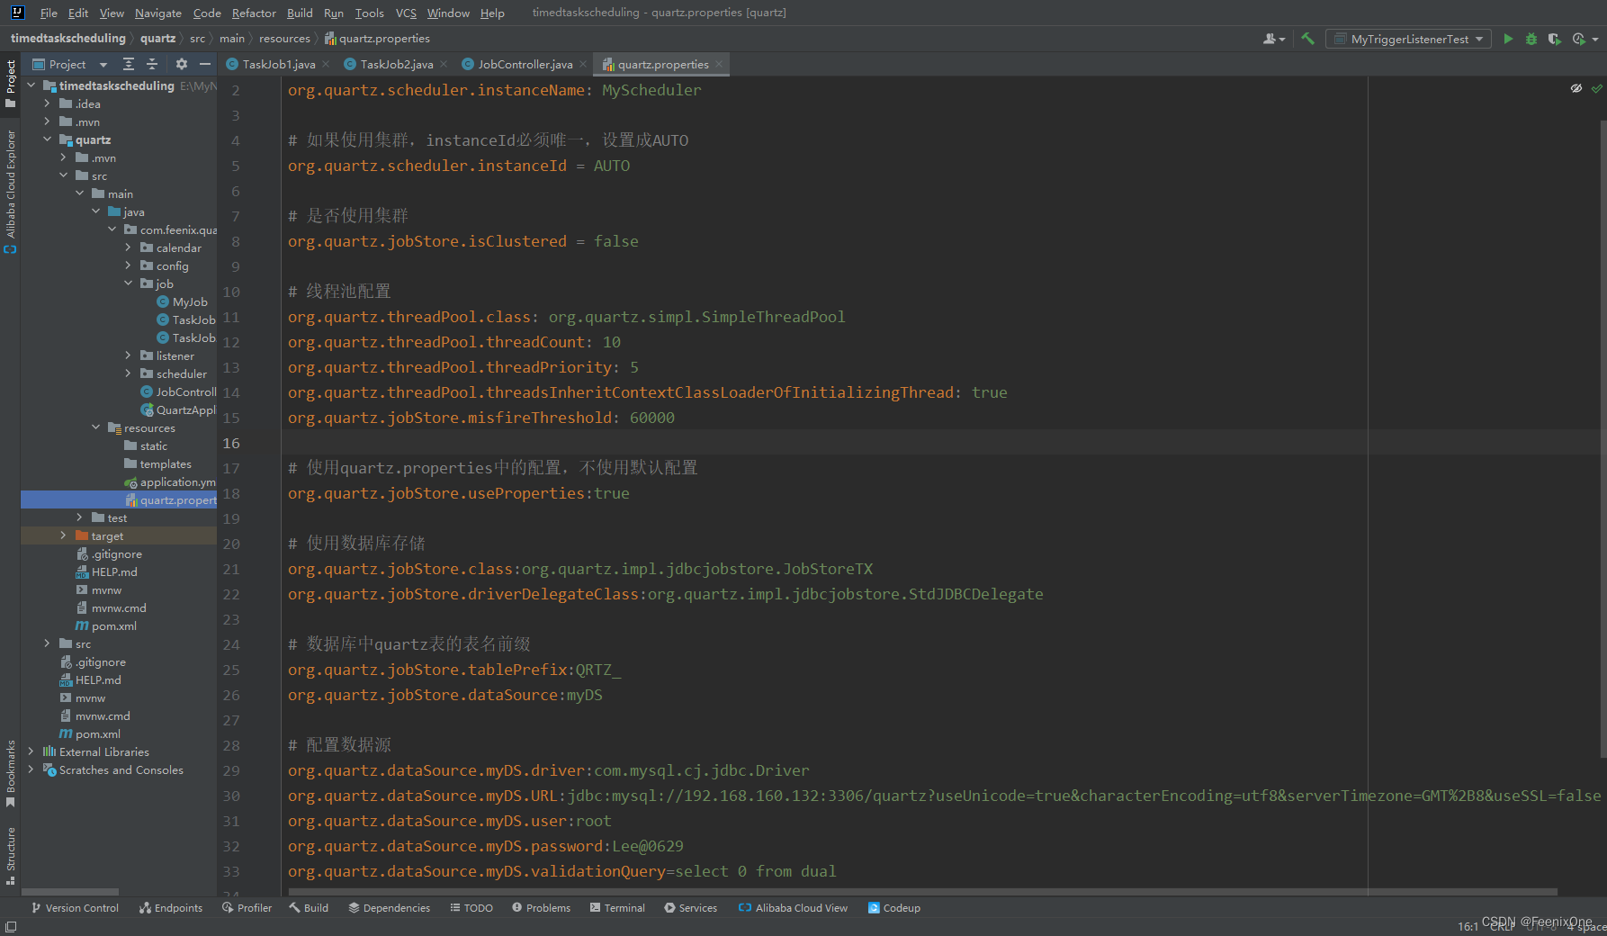Image resolution: width=1607 pixels, height=936 pixels.
Task: Open the Build tool window
Action: pyautogui.click(x=309, y=908)
